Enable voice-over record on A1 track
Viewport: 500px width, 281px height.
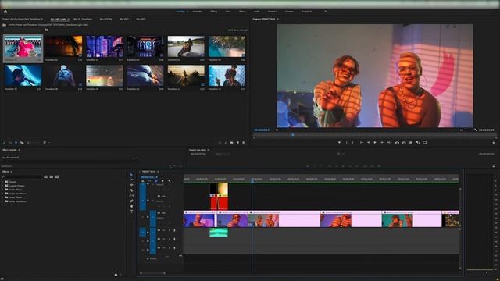point(174,230)
